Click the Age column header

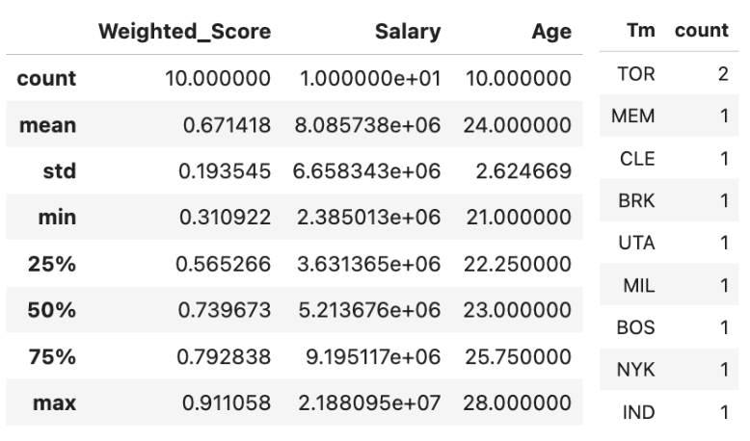pos(551,32)
